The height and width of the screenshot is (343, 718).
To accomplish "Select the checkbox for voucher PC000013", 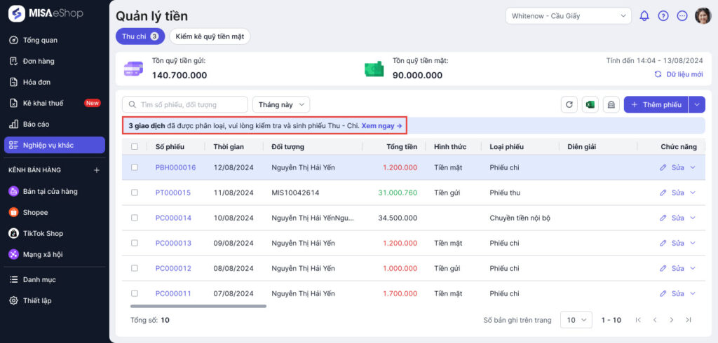I will [135, 243].
